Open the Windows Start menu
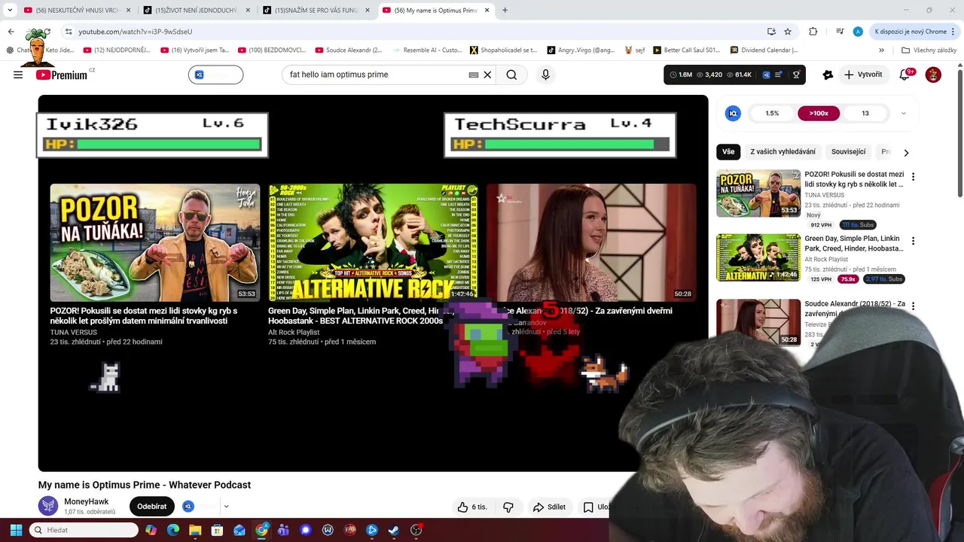 coord(16,530)
